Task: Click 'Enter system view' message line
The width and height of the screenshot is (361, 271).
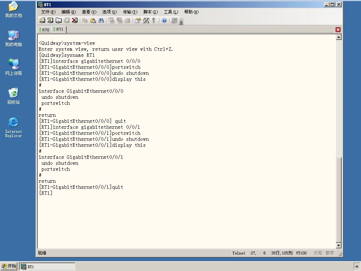Action: (106, 49)
